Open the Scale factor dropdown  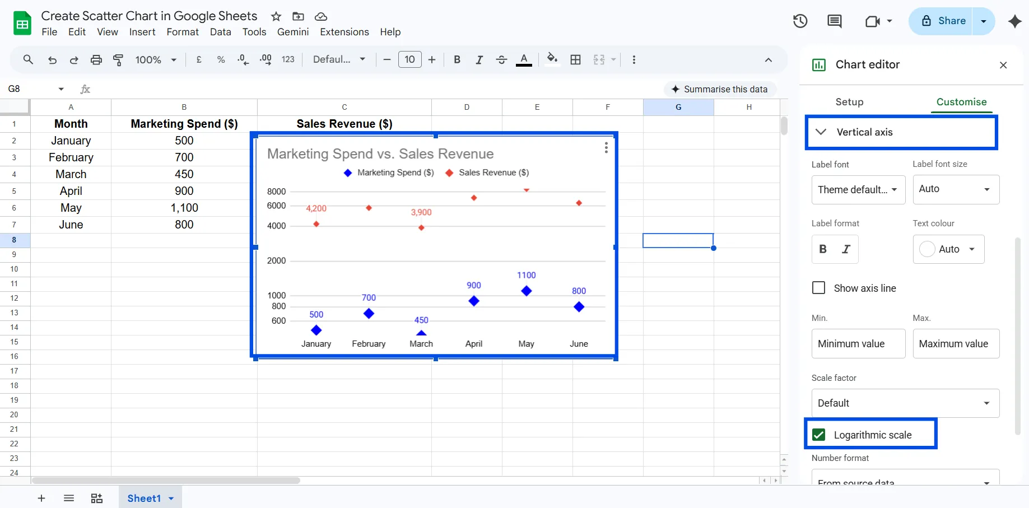point(905,403)
